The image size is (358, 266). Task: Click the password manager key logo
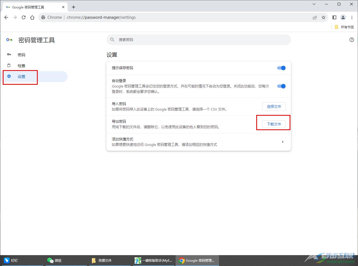9,40
